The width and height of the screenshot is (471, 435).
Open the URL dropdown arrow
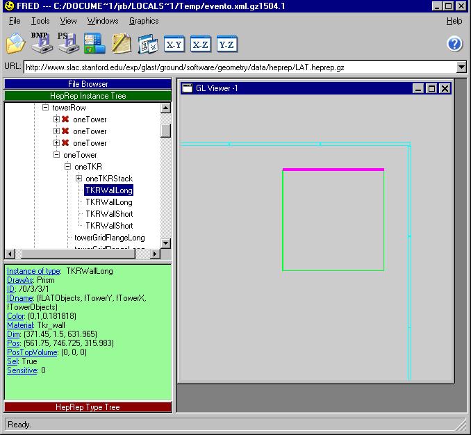[461, 67]
